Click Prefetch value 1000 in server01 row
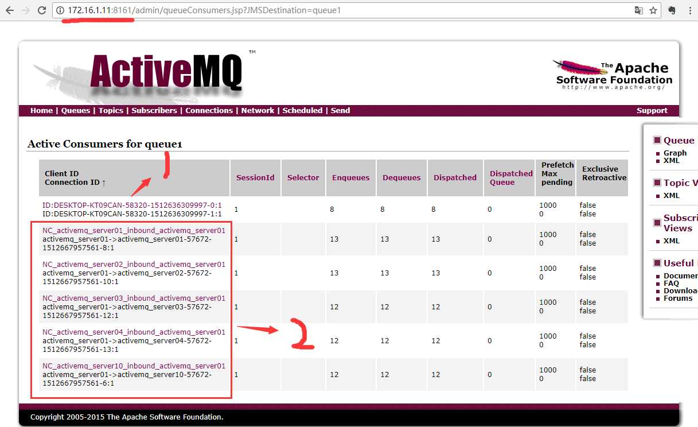 (x=548, y=234)
